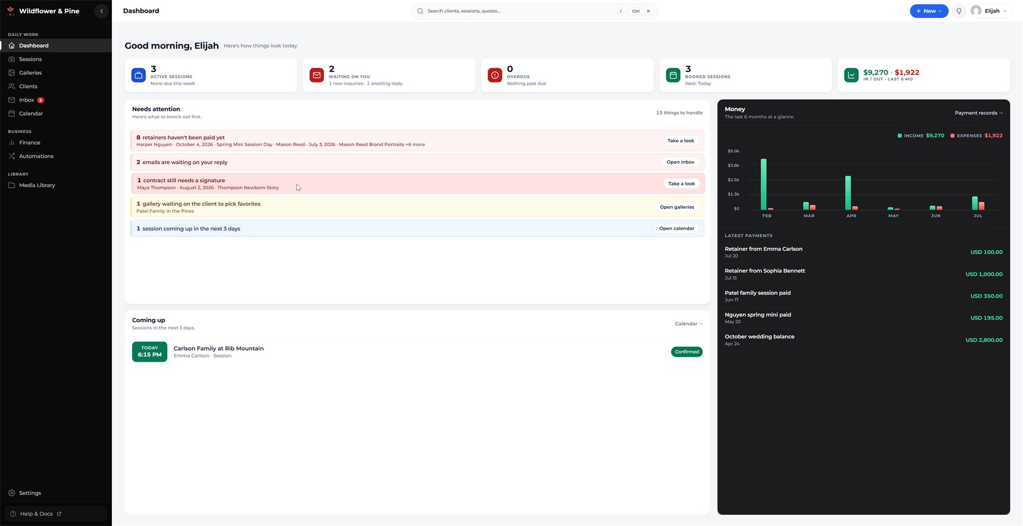Open the Overdue stat card

(x=567, y=75)
